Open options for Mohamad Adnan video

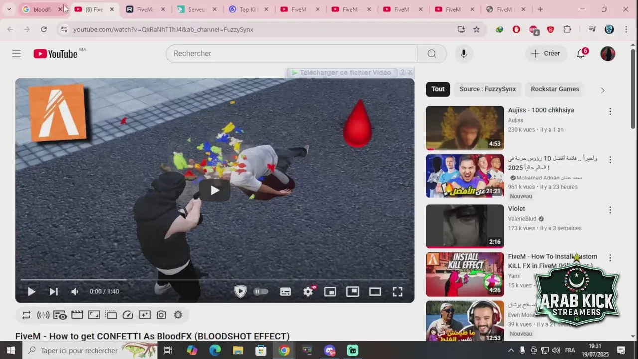pyautogui.click(x=610, y=160)
